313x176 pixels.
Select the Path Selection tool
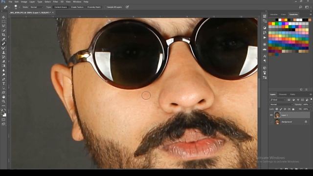coord(3,88)
